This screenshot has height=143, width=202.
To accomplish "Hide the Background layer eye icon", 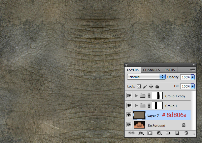I will coord(129,124).
